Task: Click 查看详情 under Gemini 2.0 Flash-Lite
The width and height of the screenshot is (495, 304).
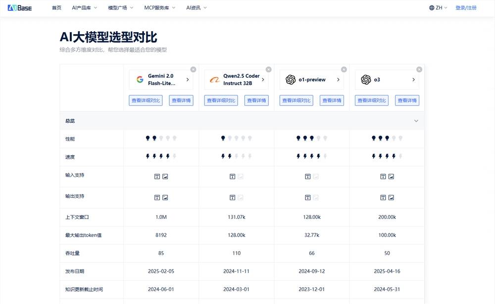Action: pyautogui.click(x=181, y=100)
